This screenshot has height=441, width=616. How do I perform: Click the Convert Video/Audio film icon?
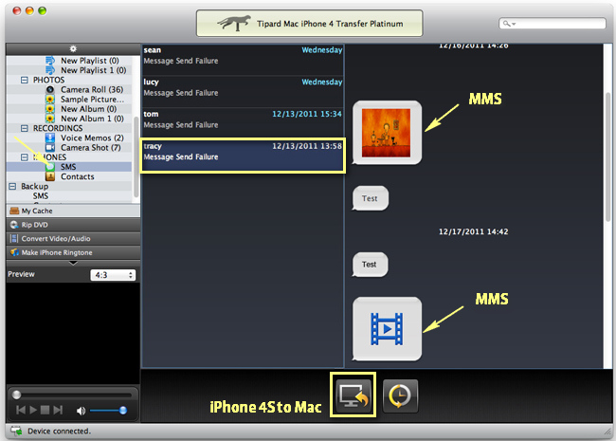click(14, 239)
